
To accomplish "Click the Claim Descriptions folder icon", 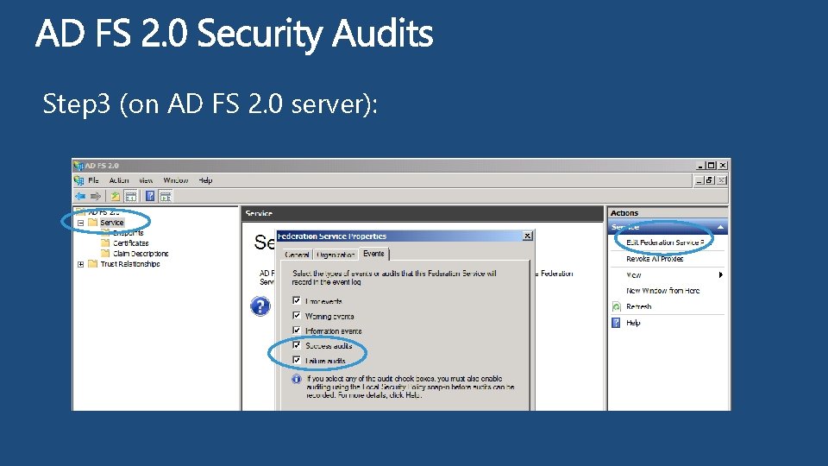I will pos(105,254).
